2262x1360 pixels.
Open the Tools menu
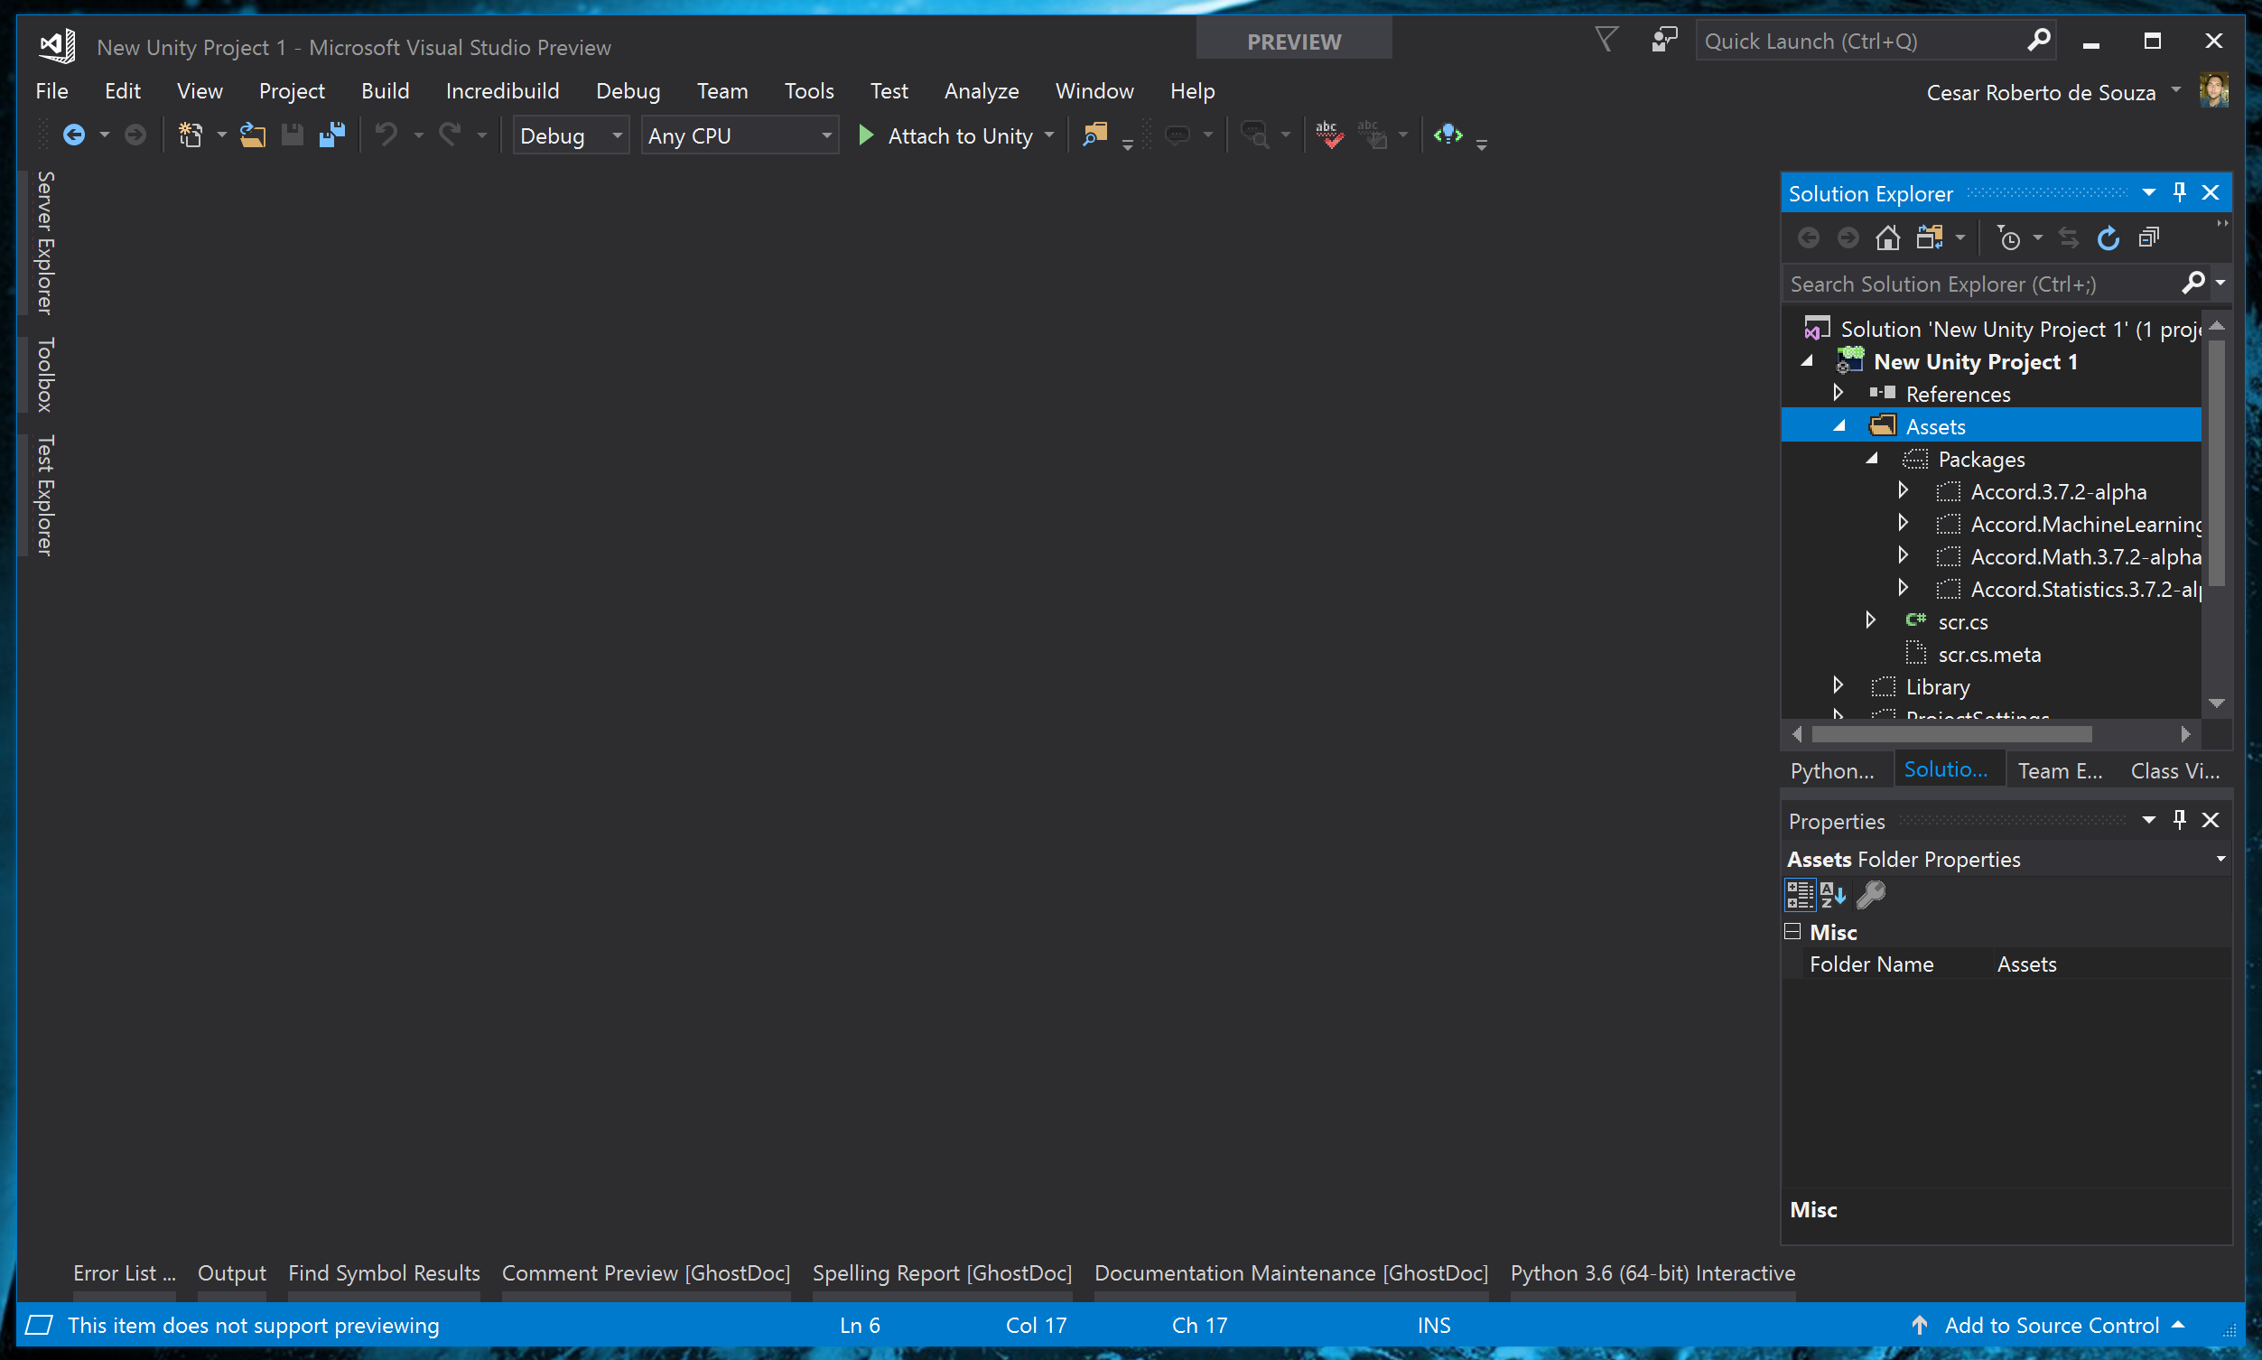(809, 90)
